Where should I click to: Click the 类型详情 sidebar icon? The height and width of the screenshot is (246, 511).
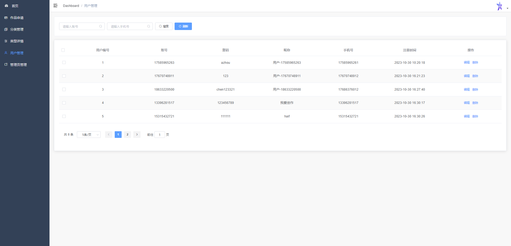[6, 41]
